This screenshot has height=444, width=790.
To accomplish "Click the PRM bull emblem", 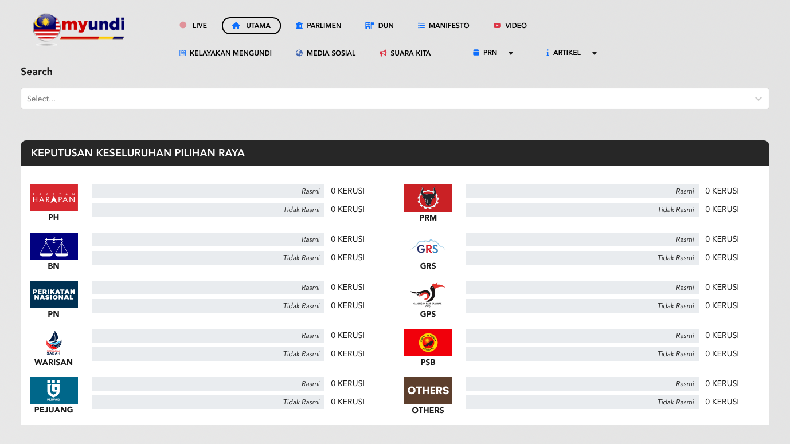I will pos(428,198).
